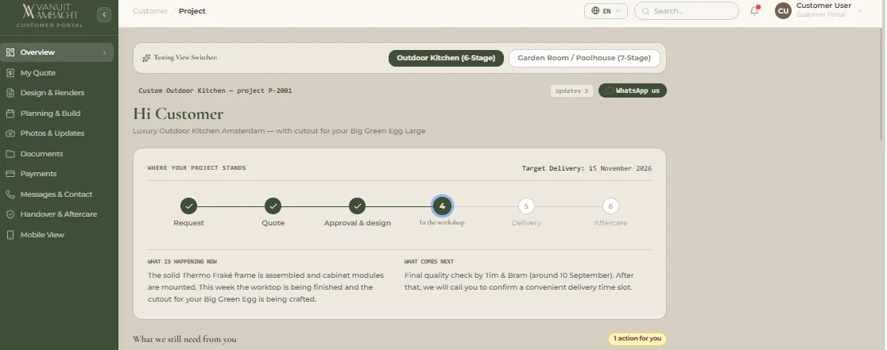Screen dimensions: 887x350
Task: Click the search magnifier icon
Action: tap(645, 11)
